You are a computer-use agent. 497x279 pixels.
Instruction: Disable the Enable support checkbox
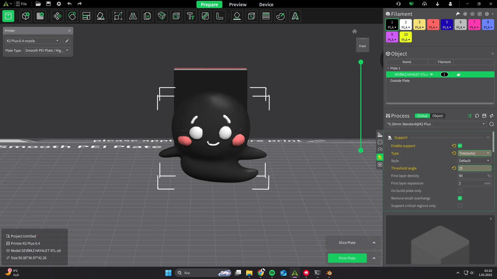[460, 146]
